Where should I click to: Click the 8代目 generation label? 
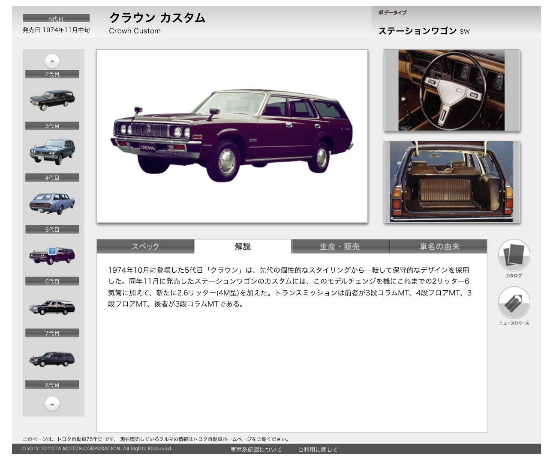coord(52,385)
